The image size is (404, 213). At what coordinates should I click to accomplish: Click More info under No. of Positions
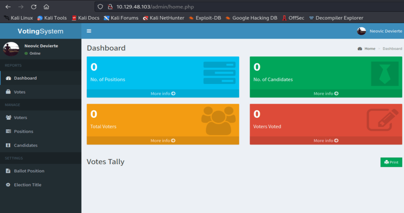point(163,94)
